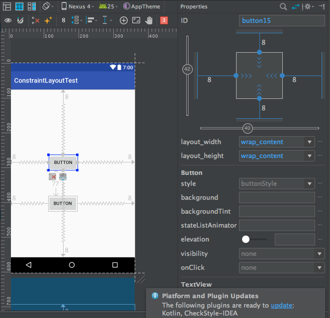Open ellipsis next to stateListAnimator
This screenshot has width=330, height=318.
(x=320, y=225)
